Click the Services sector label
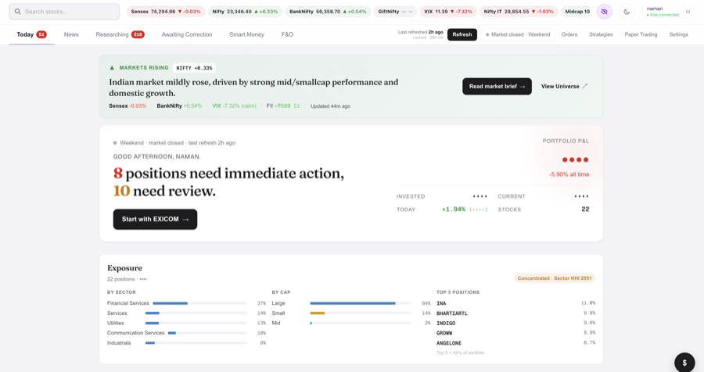The width and height of the screenshot is (704, 372). pos(117,313)
